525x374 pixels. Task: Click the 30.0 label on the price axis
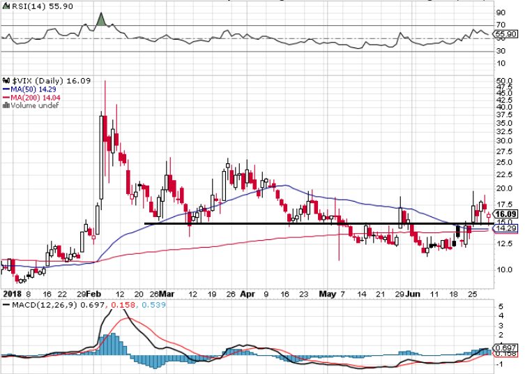click(505, 141)
